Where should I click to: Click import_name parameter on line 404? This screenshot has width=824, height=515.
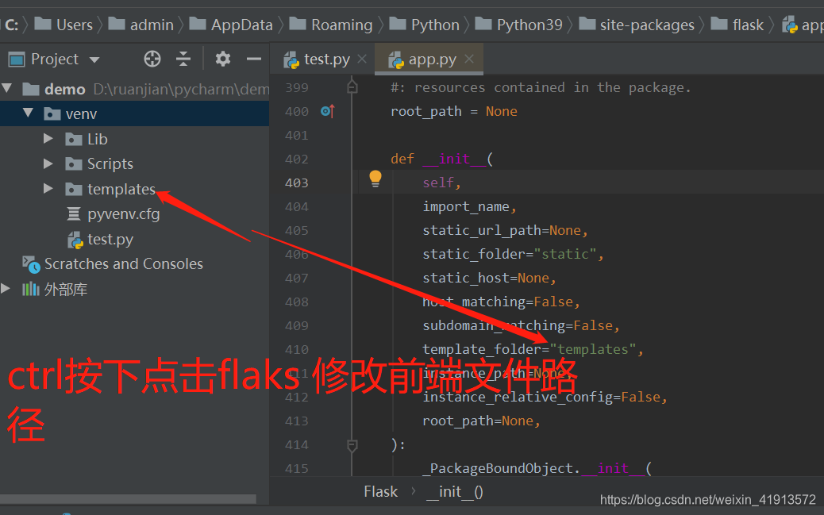pyautogui.click(x=466, y=206)
